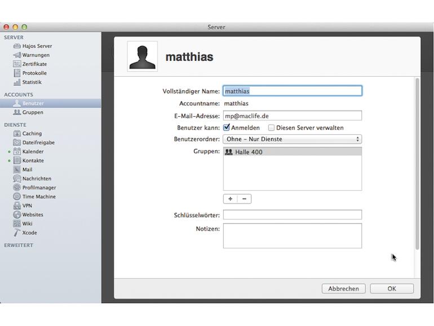This screenshot has height=326, width=434.
Task: Open Warnungen megaphone icon
Action: [17, 55]
